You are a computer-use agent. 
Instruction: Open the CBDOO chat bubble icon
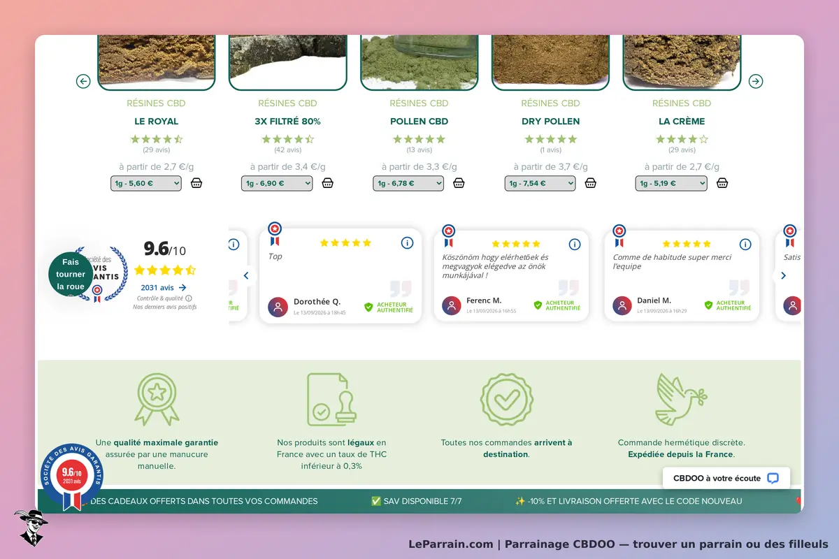[x=773, y=479]
